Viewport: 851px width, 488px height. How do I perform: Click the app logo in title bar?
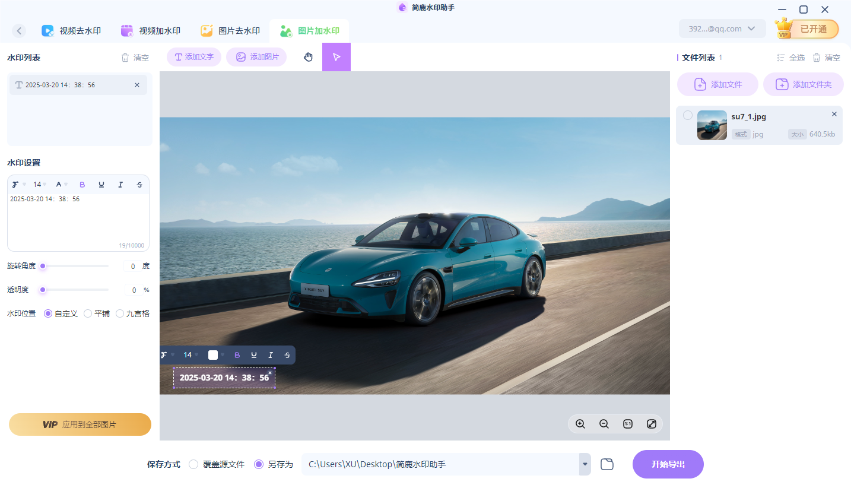402,8
